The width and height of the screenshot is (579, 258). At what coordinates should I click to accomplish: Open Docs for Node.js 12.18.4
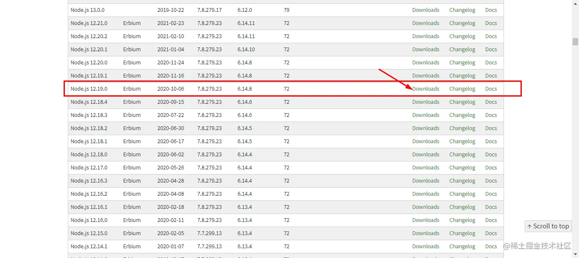pyautogui.click(x=491, y=102)
